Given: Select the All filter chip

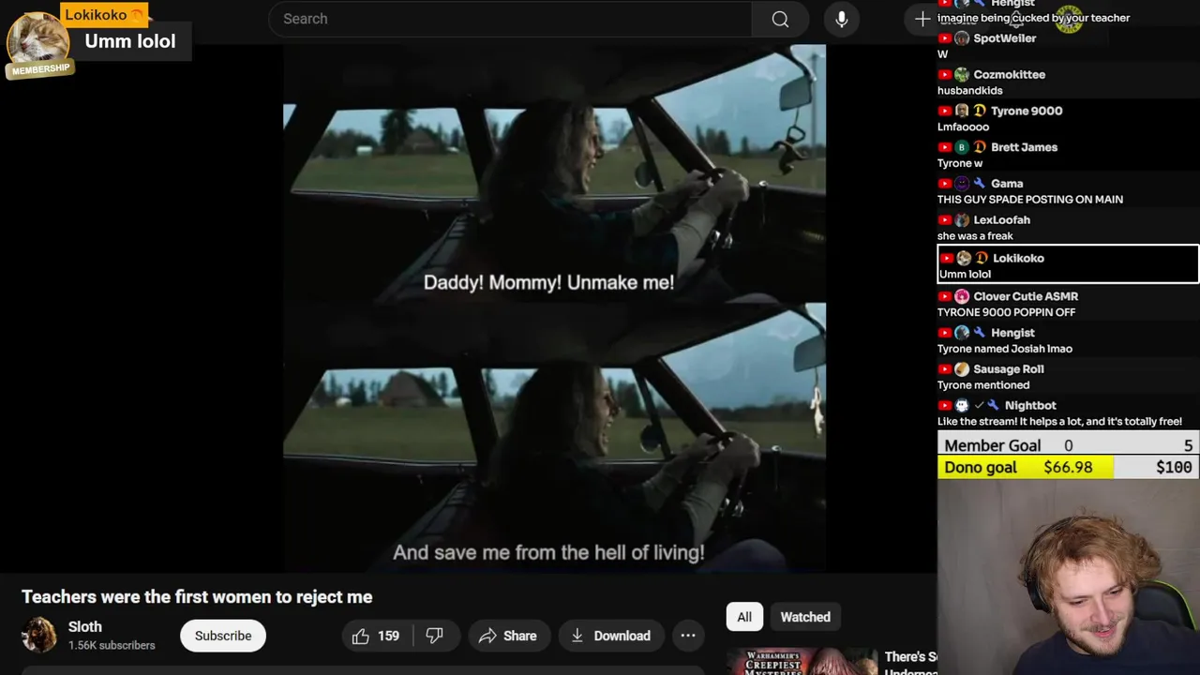Looking at the screenshot, I should click(744, 617).
